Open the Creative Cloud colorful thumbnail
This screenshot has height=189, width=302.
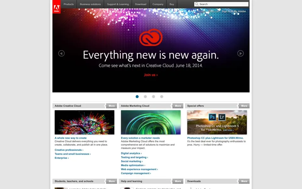point(84,122)
